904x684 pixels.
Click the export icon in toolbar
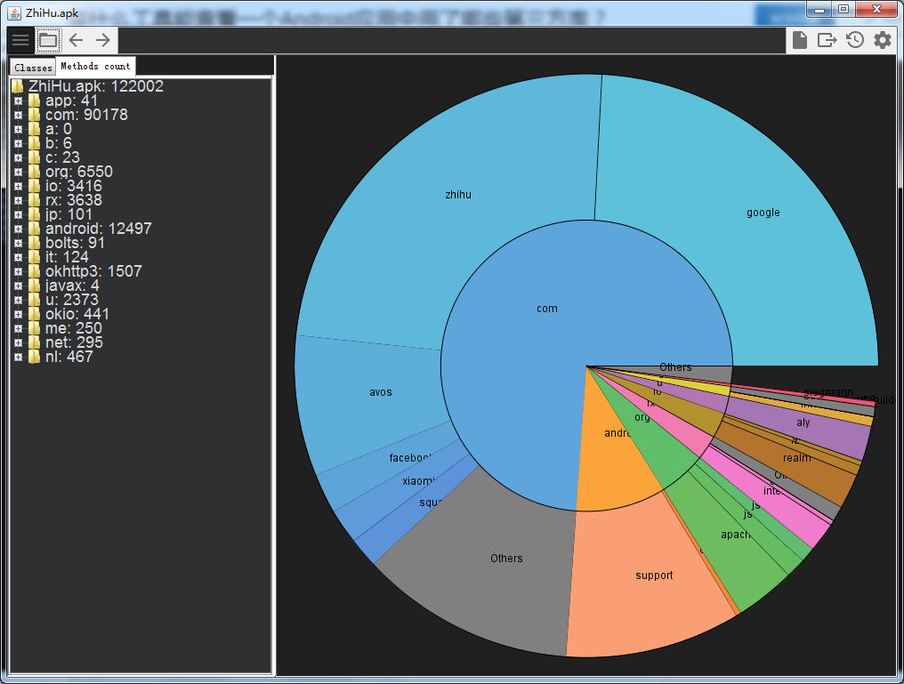tap(827, 40)
